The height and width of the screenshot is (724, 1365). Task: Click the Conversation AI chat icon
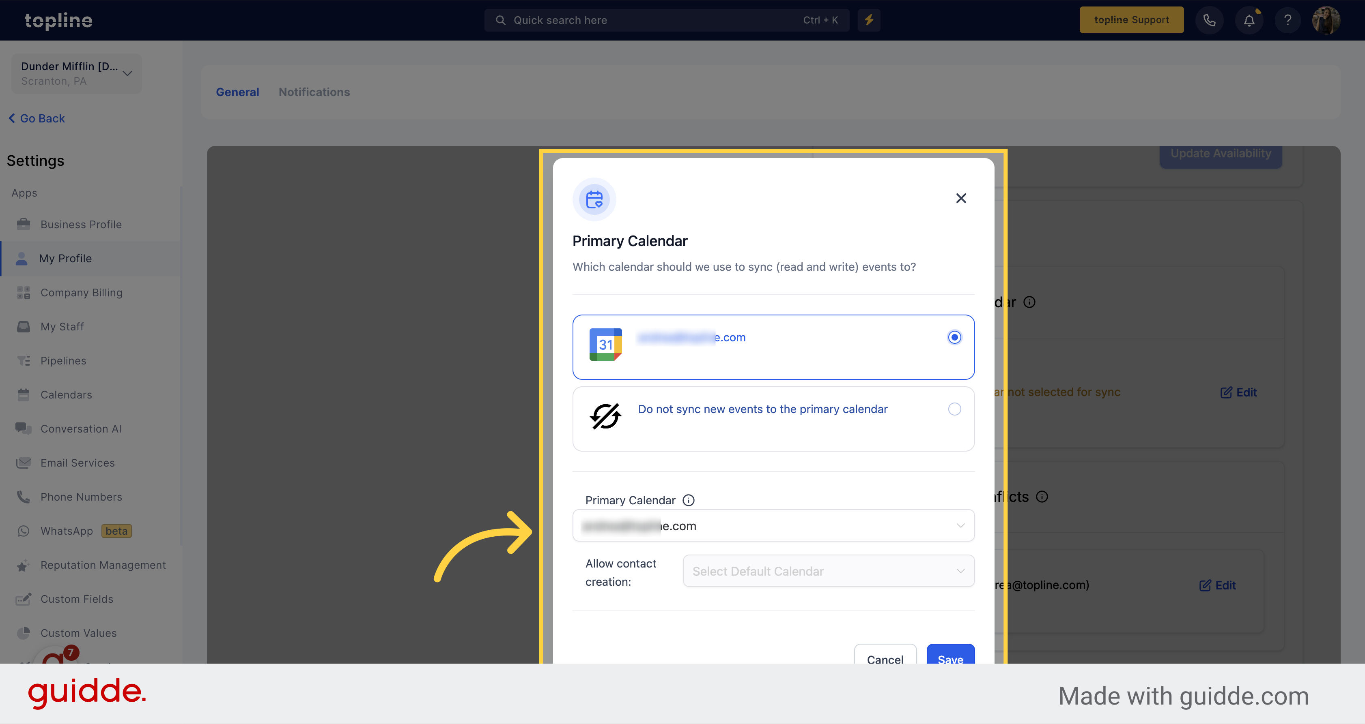[23, 428]
